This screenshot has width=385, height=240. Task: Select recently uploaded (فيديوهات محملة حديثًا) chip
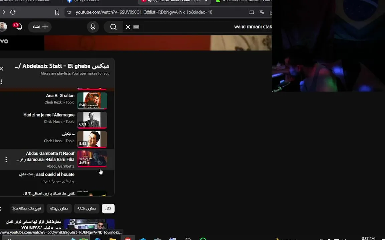(26, 209)
